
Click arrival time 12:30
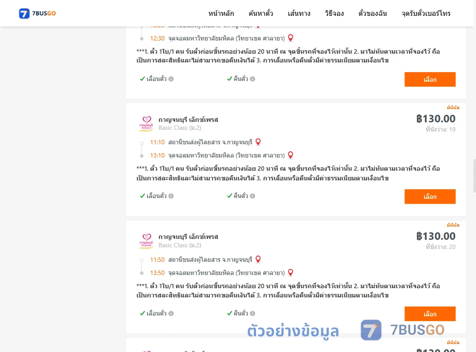tap(157, 39)
